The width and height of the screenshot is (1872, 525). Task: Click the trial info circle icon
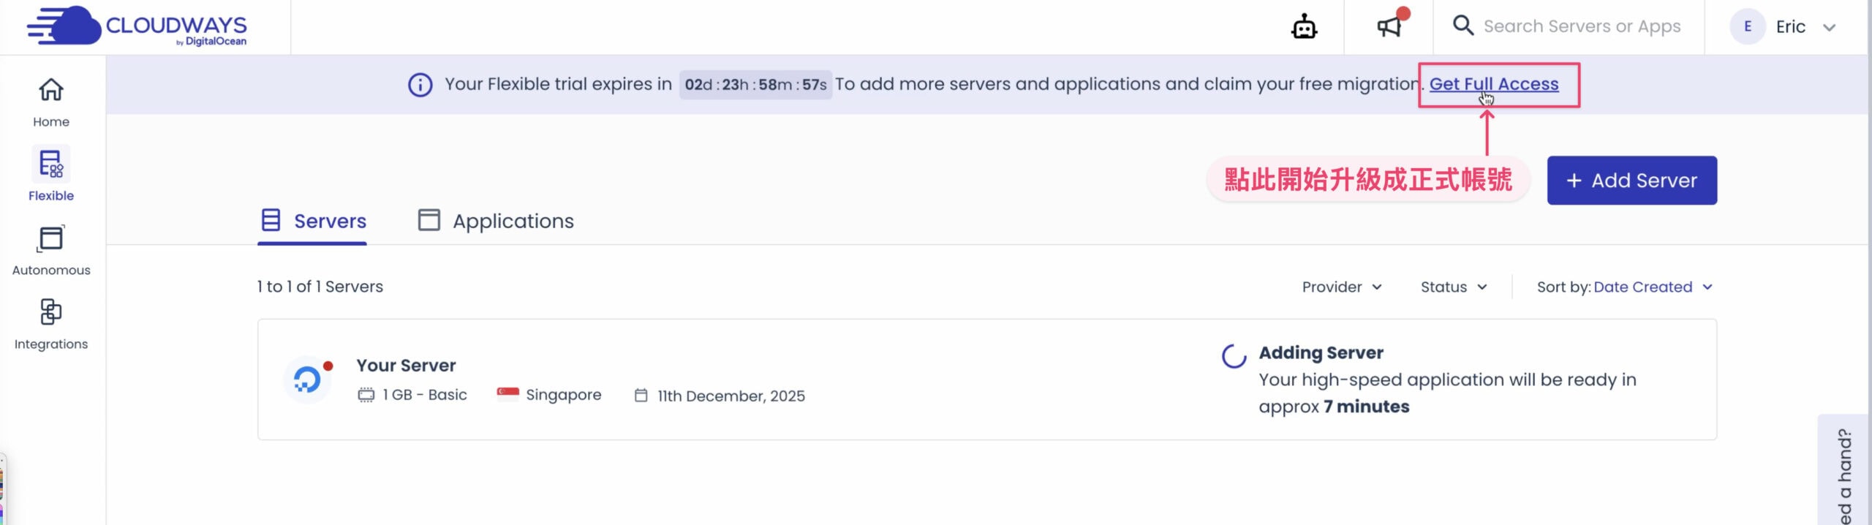pos(420,85)
